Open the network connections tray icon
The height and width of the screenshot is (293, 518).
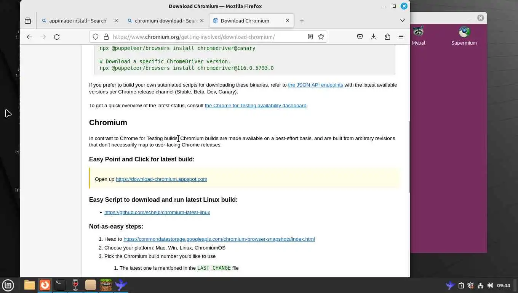click(480, 285)
